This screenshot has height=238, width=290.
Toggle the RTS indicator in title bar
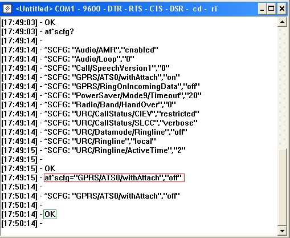point(136,9)
